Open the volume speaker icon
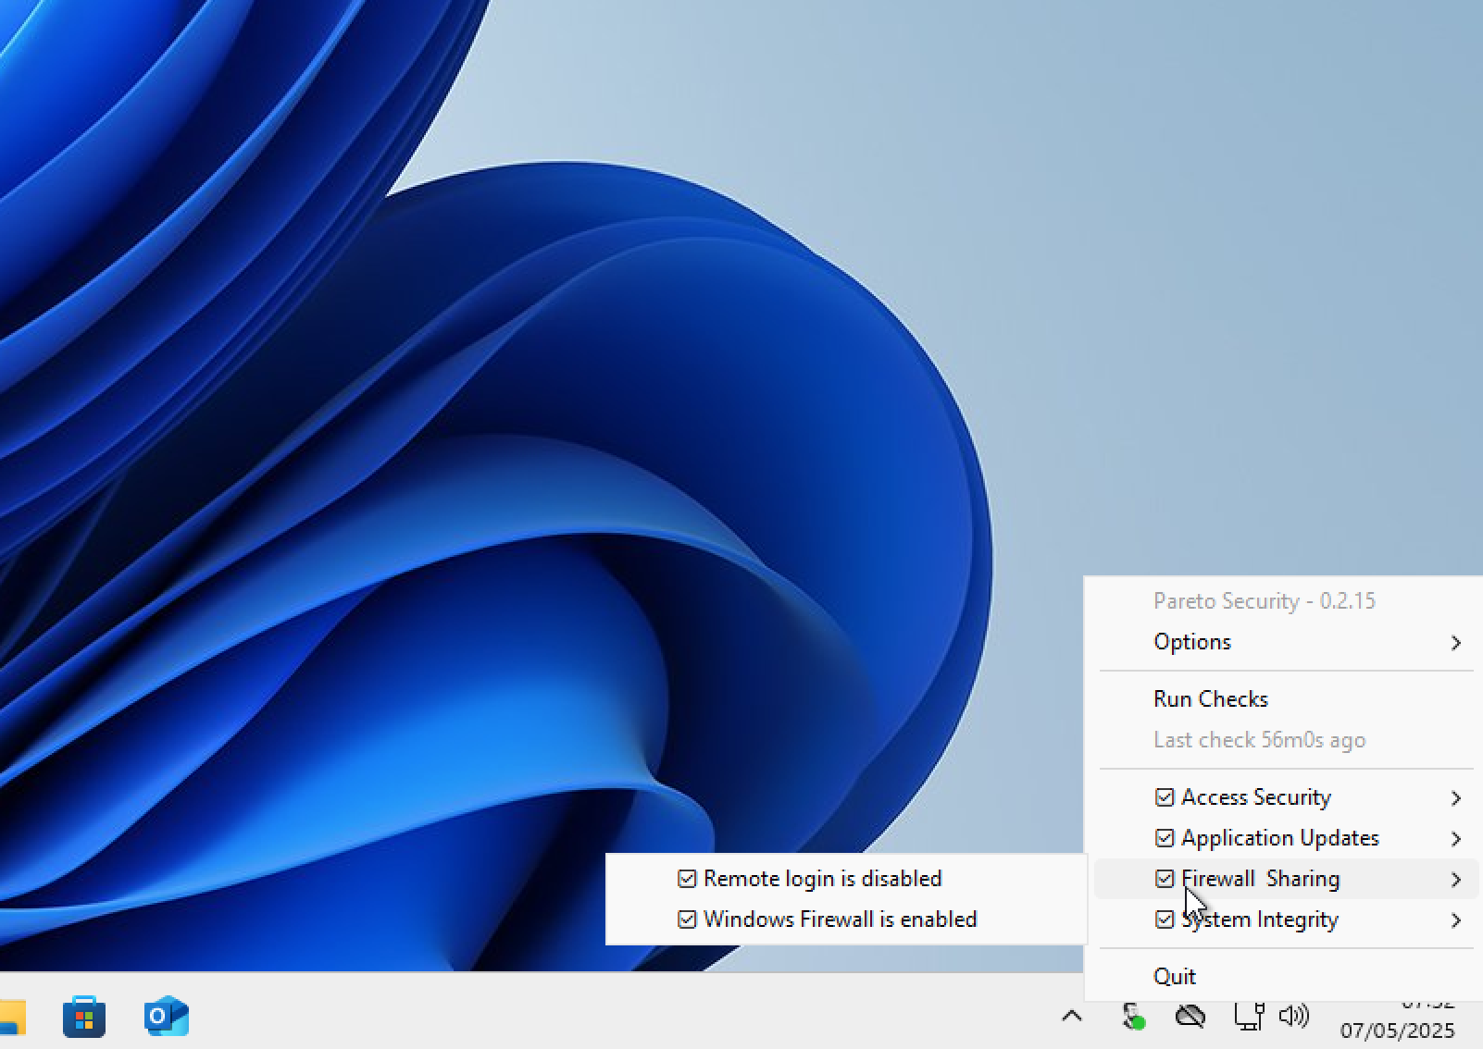 (x=1293, y=1017)
